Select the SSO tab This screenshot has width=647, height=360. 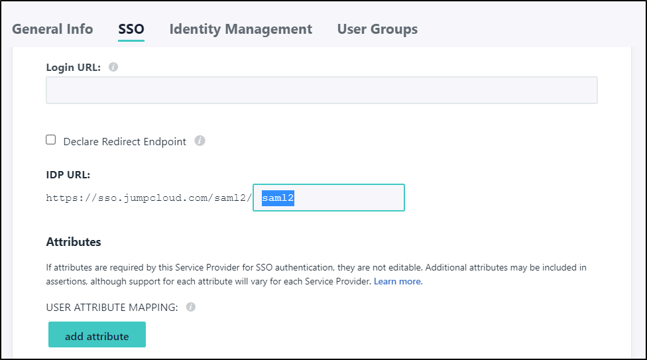[131, 29]
